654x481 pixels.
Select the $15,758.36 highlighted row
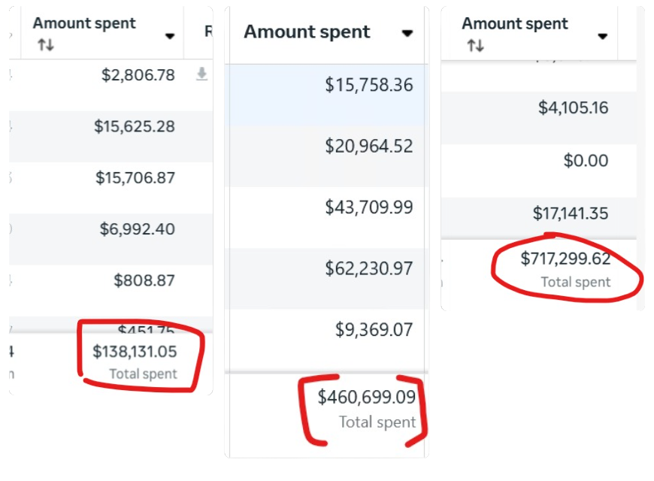point(326,85)
